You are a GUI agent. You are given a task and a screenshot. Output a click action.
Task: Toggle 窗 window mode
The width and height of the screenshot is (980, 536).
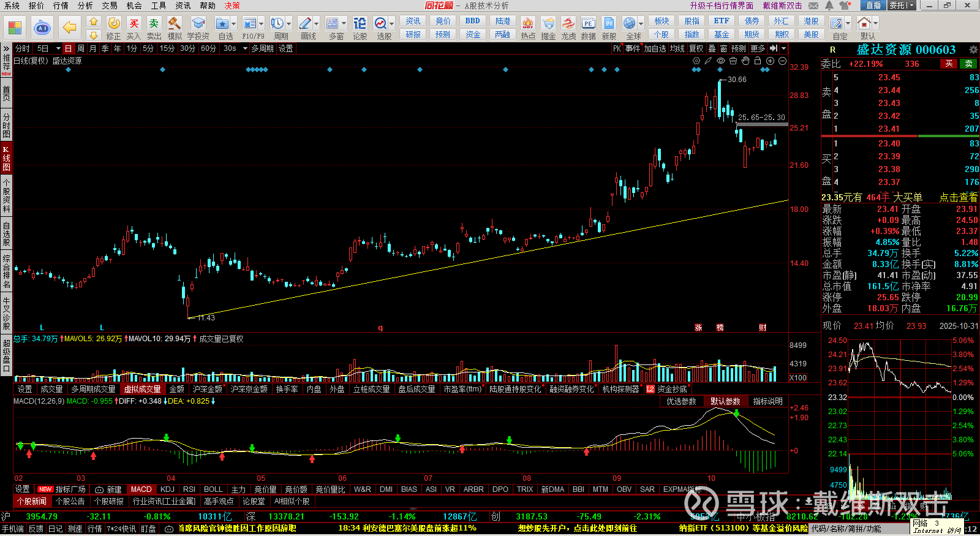click(x=724, y=48)
